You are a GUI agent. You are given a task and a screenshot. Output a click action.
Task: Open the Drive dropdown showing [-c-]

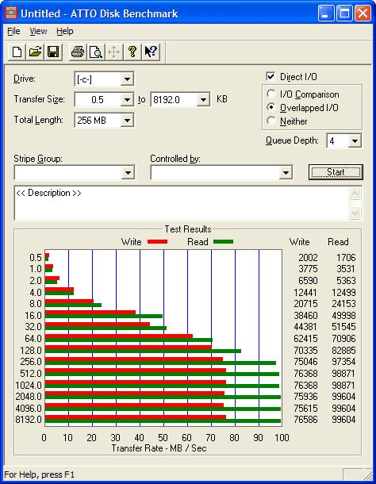coord(127,79)
